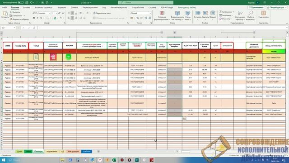Click the Общий доступ (Share) button
This screenshot has width=289, height=163.
(x=277, y=7)
